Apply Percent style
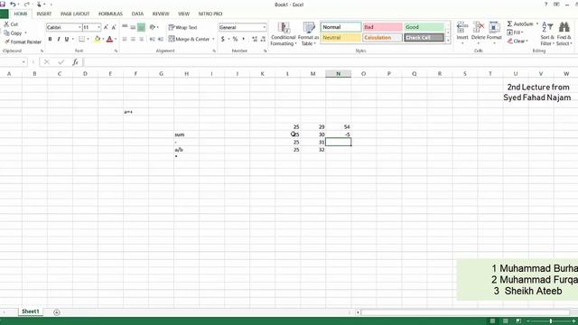Image resolution: width=578 pixels, height=325 pixels. pyautogui.click(x=235, y=39)
